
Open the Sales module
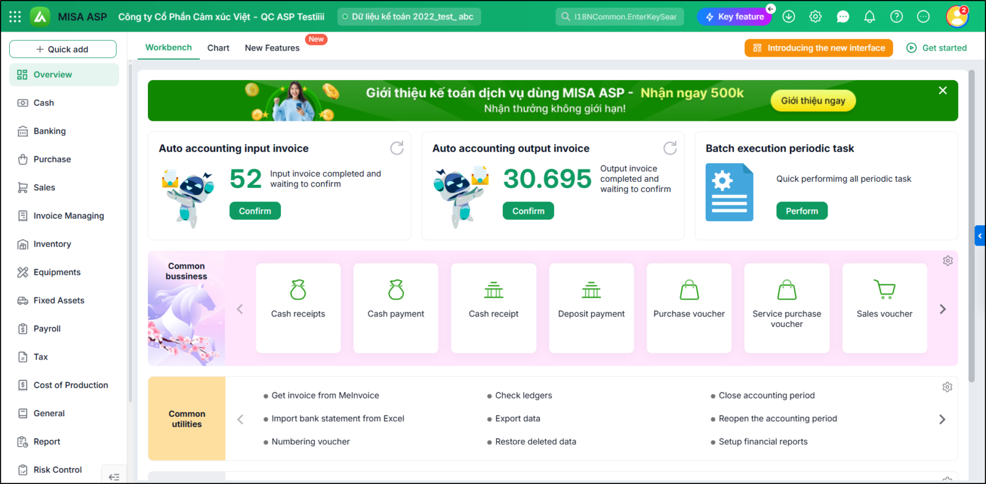click(64, 188)
